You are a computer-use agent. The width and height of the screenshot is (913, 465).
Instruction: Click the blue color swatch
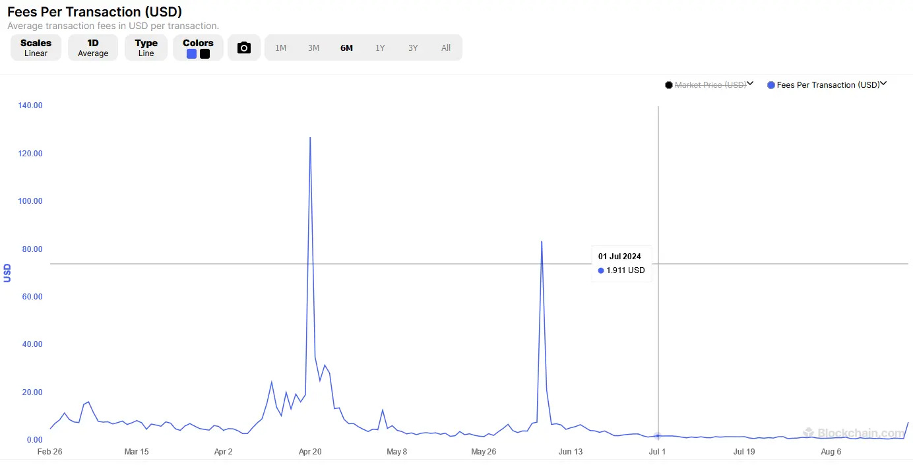click(x=191, y=54)
